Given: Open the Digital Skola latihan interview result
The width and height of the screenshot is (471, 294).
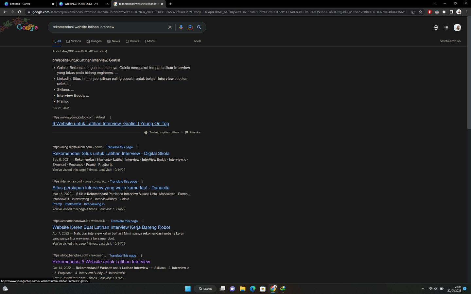Looking at the screenshot, I should coord(111,154).
